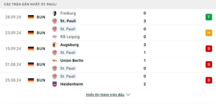
Task: Select the Union Berlin team name
Action: pos(72,60)
